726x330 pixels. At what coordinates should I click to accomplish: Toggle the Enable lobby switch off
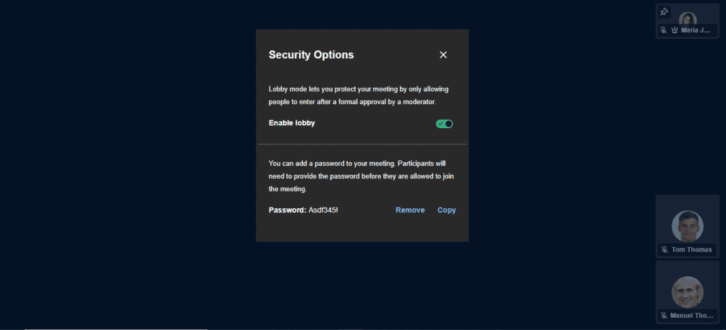point(444,124)
